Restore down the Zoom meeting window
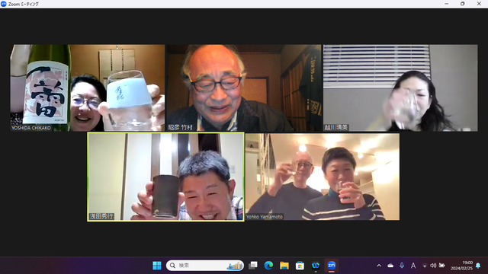Screen dimensions: 488x274 click(x=463, y=4)
